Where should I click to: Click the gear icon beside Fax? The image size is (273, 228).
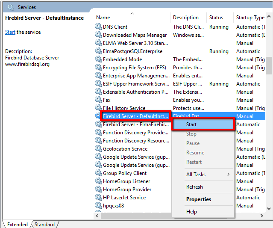99,100
